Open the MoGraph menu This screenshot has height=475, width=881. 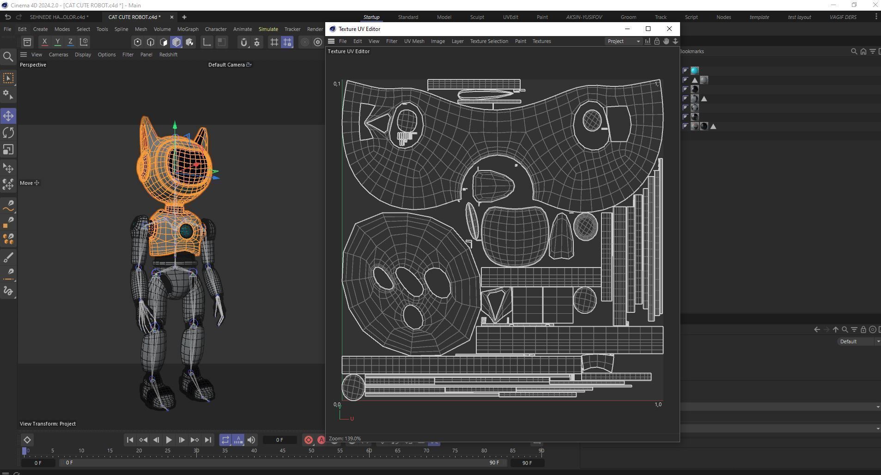tap(188, 29)
